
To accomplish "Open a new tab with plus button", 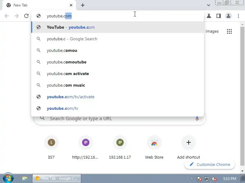I will [x=83, y=5].
